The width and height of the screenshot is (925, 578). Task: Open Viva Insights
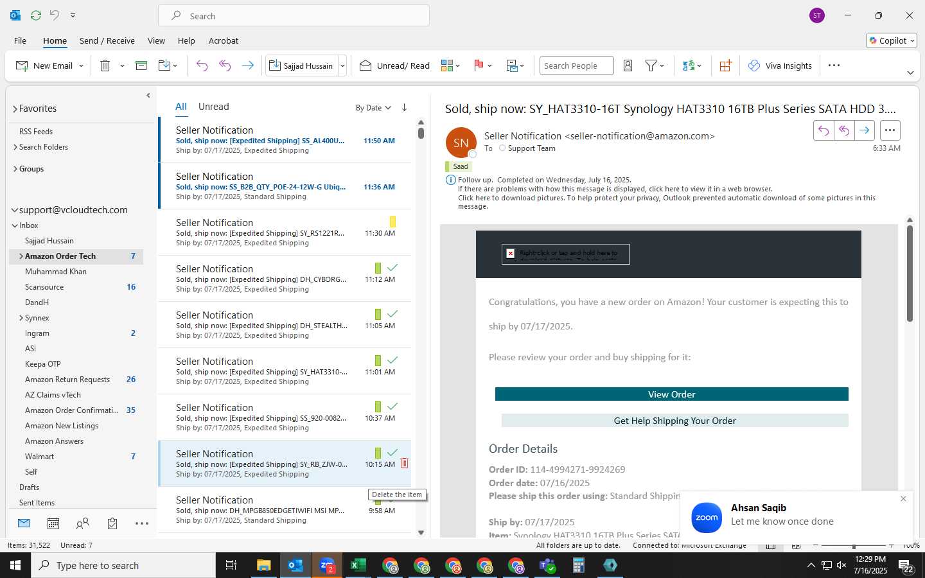(x=780, y=66)
